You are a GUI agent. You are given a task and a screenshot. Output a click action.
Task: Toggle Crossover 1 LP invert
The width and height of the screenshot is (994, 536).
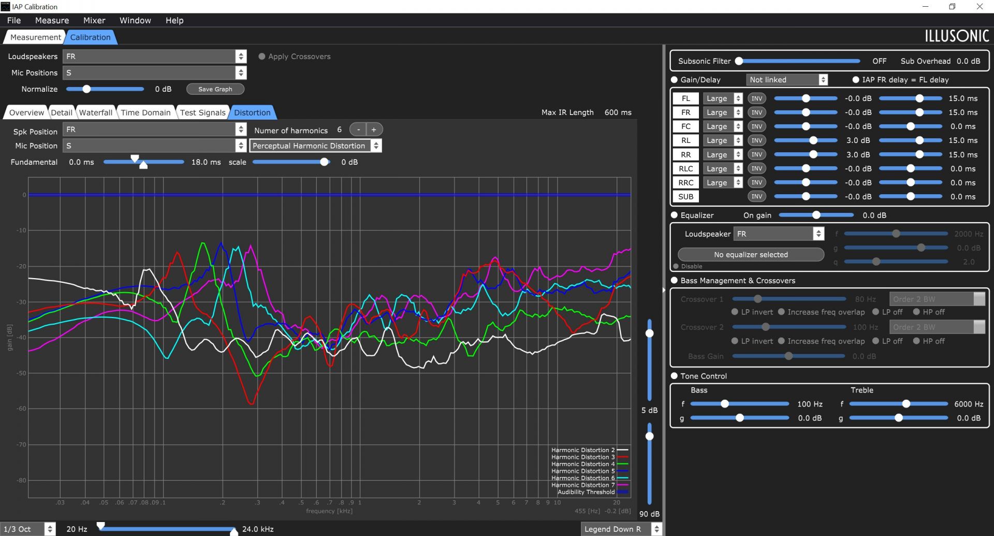(735, 312)
